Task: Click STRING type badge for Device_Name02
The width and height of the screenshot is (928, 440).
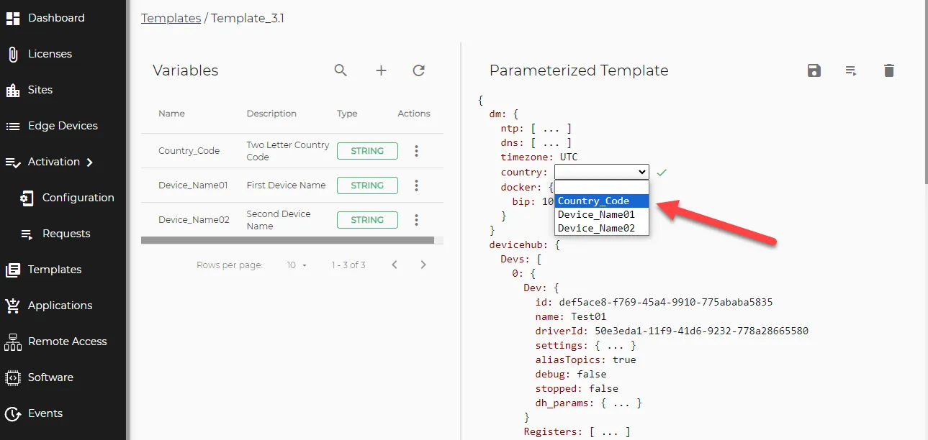Action: point(367,220)
